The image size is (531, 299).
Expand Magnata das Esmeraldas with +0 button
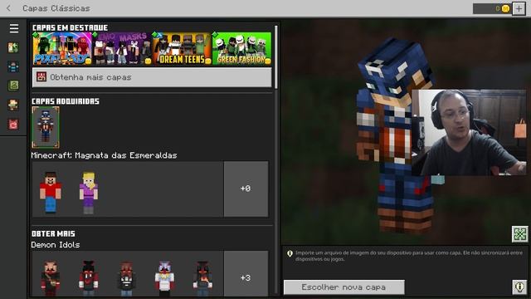click(x=246, y=189)
